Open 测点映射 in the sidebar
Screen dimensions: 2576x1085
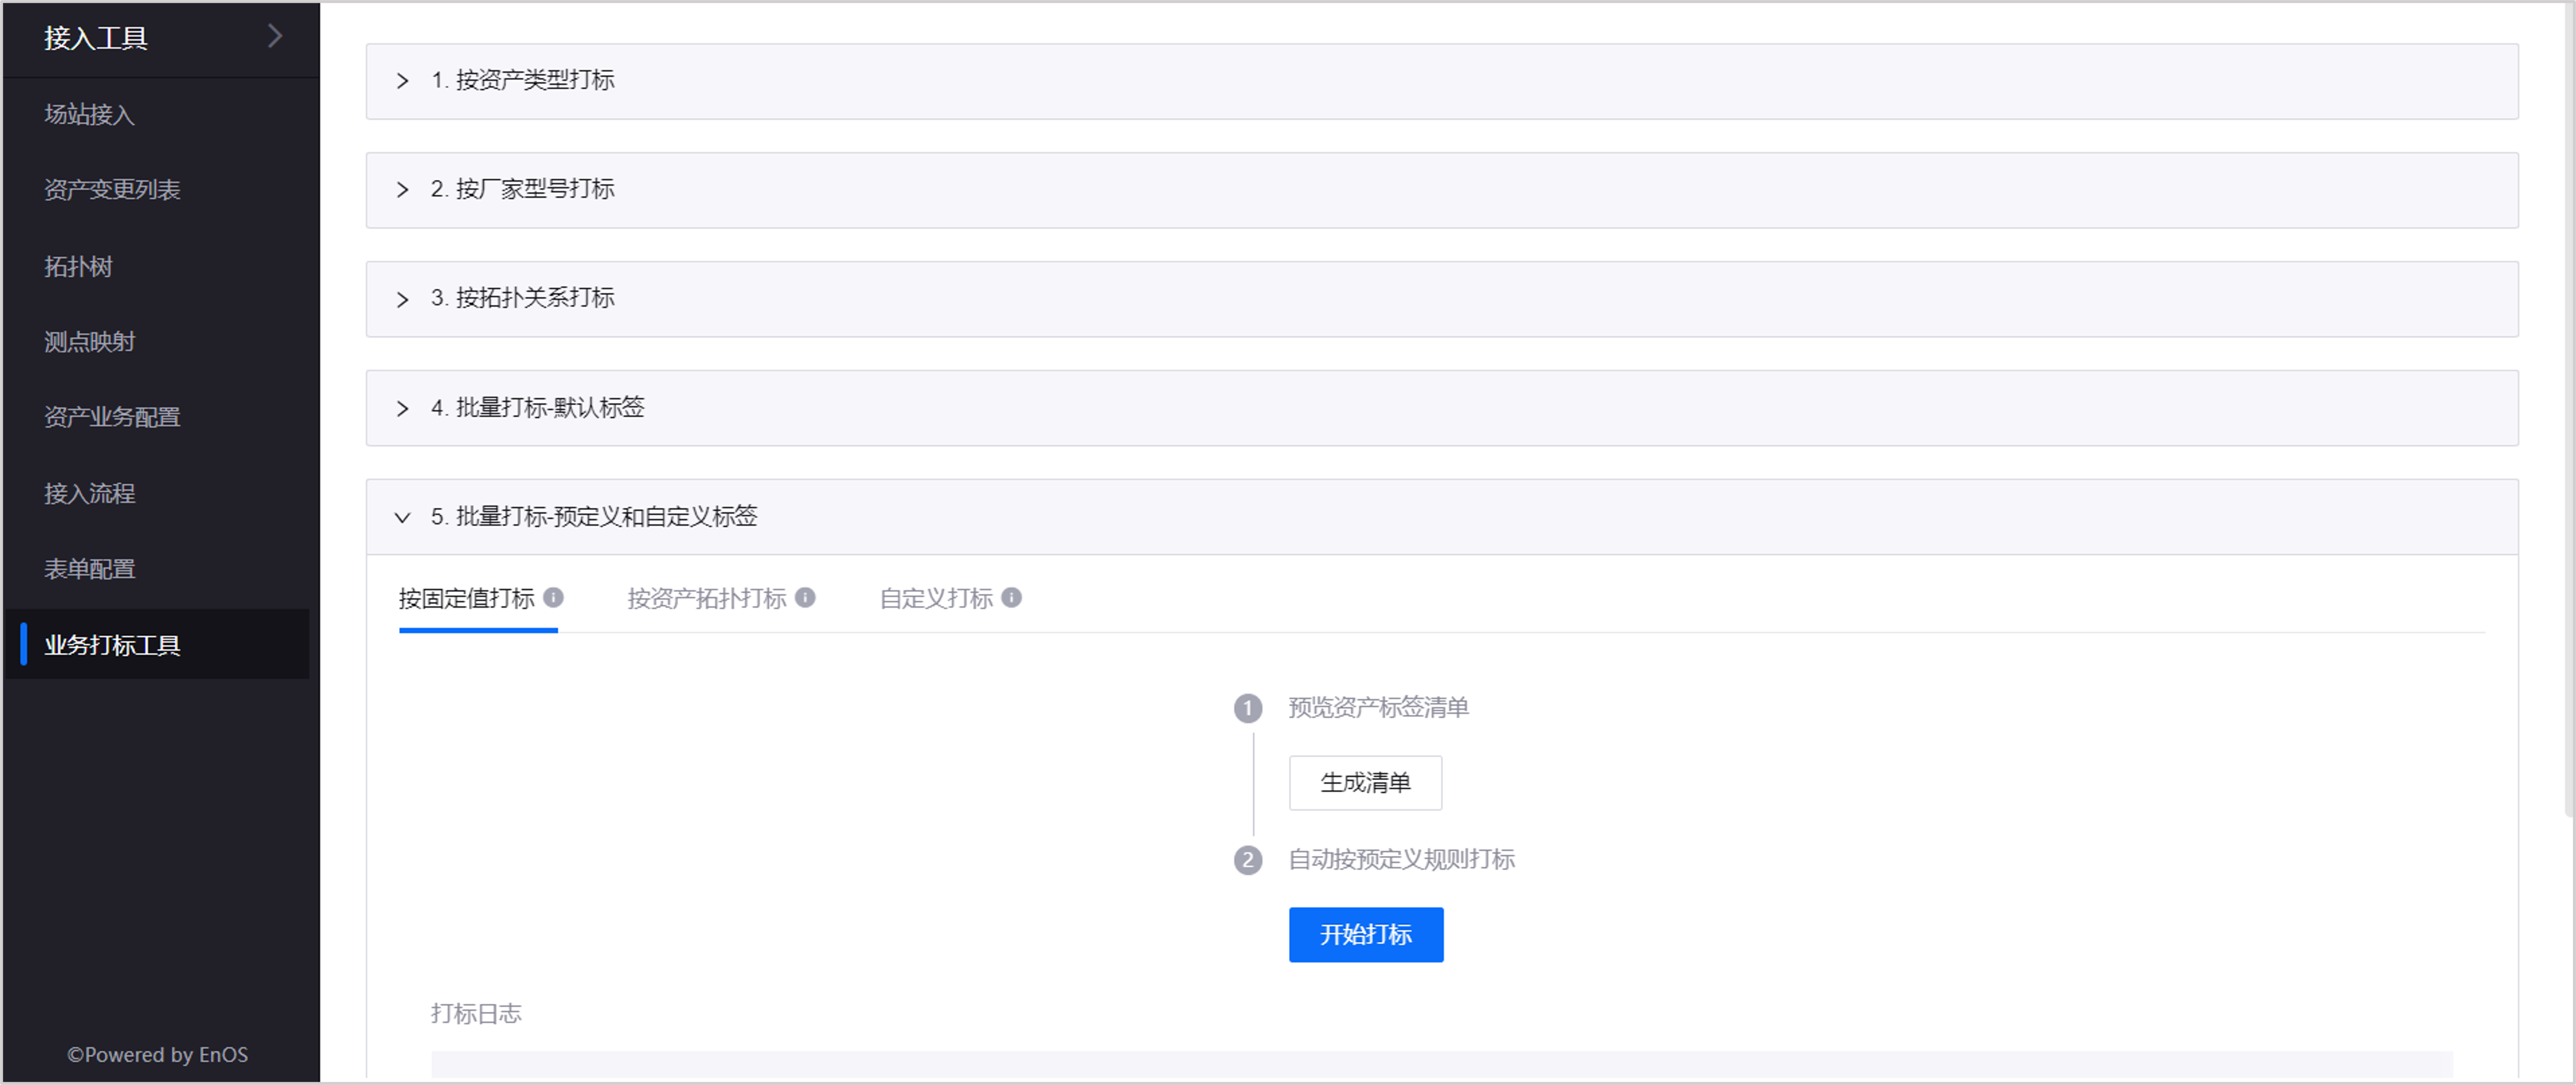pyautogui.click(x=89, y=341)
